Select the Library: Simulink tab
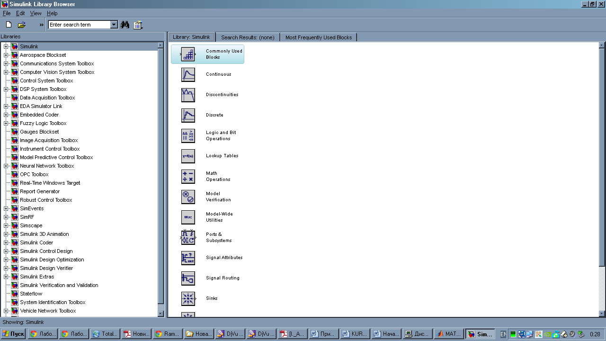 coord(192,37)
